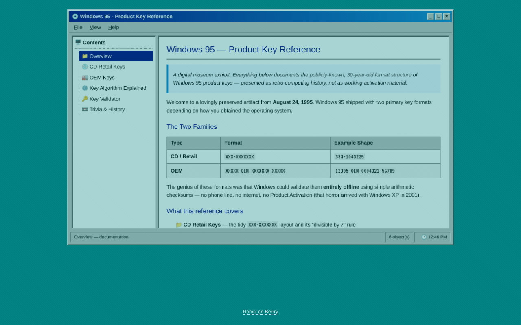
Task: Click What this reference covers heading
Action: pos(205,211)
